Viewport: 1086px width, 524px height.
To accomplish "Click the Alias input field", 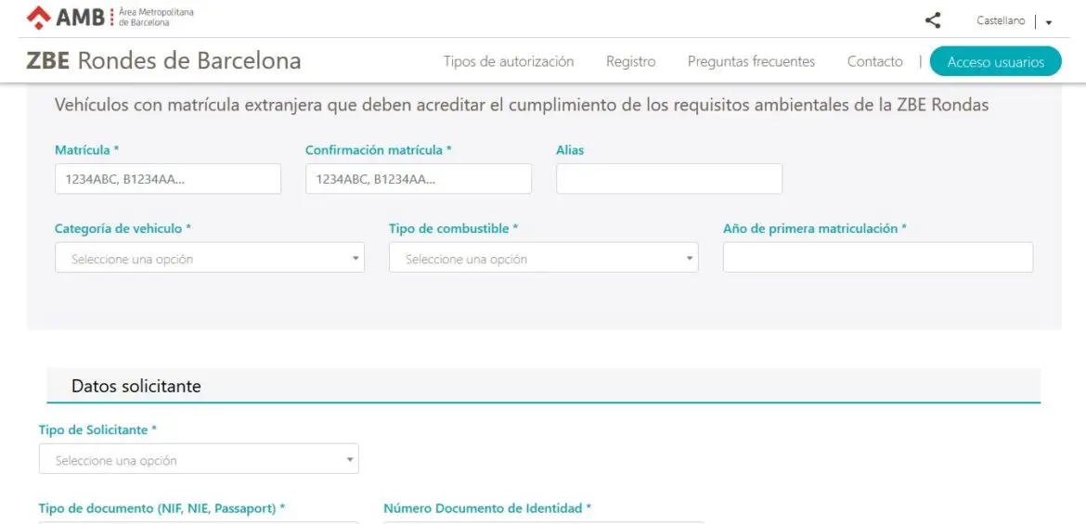I will point(669,179).
